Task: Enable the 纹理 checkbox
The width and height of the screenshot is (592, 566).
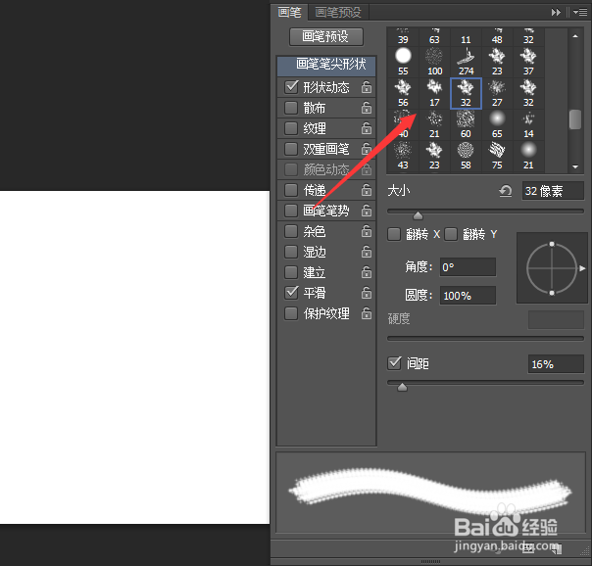Action: (291, 128)
